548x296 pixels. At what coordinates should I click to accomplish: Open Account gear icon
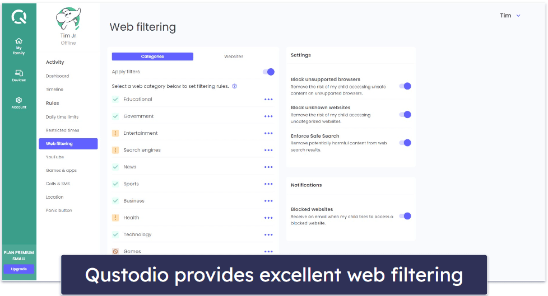point(18,100)
